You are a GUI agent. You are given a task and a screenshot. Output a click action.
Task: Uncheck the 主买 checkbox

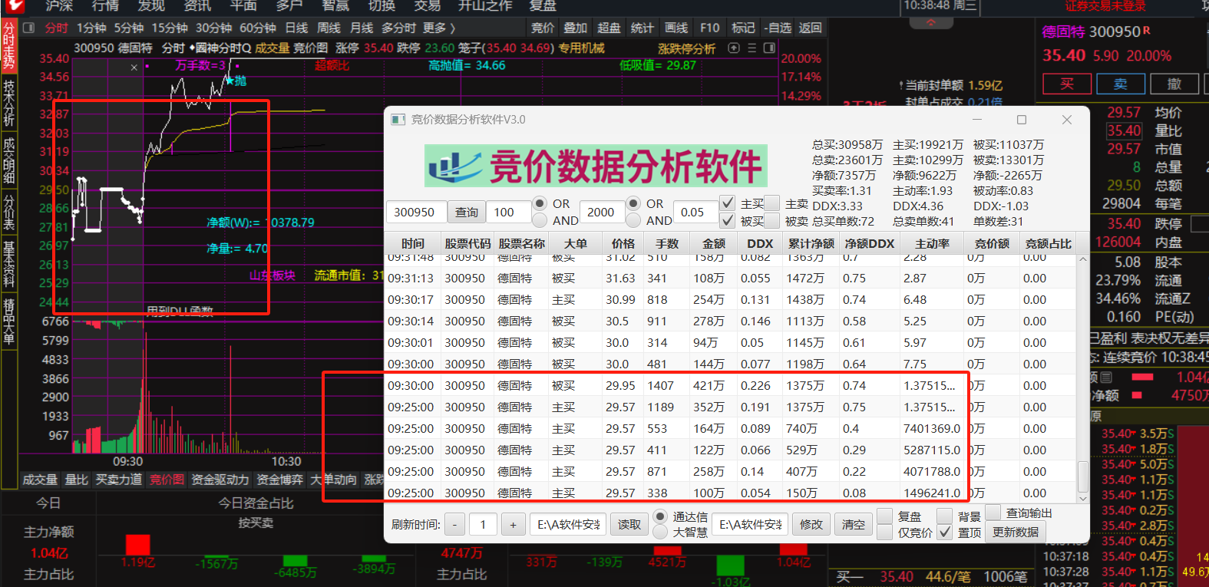tap(728, 203)
